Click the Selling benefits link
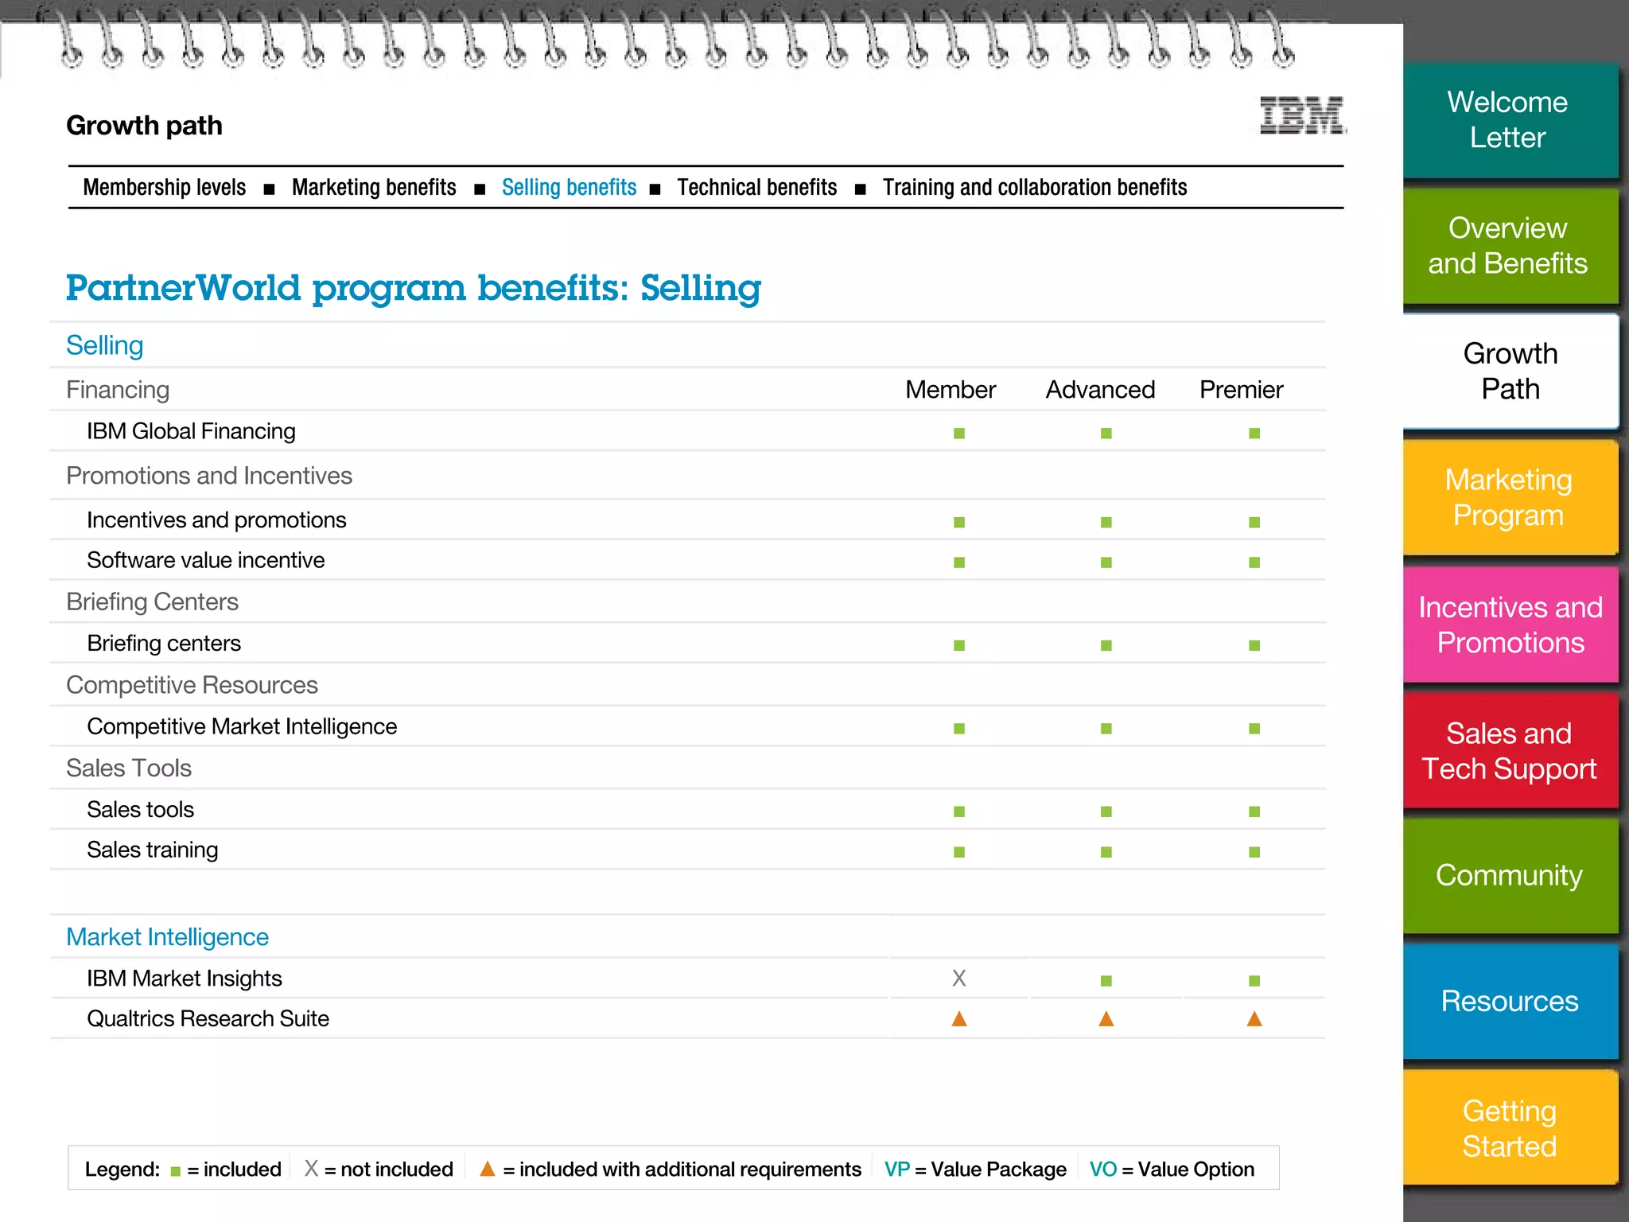This screenshot has width=1629, height=1222. tap(569, 187)
